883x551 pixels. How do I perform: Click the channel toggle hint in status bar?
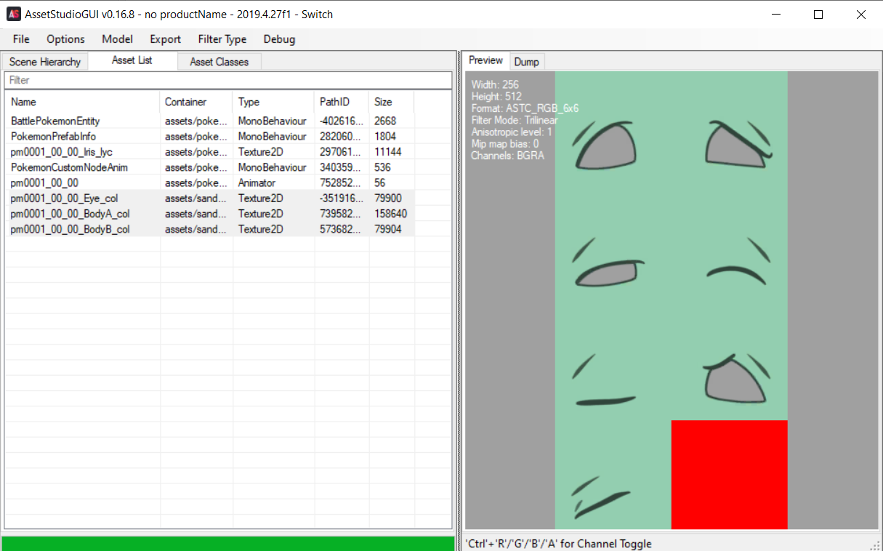click(558, 544)
